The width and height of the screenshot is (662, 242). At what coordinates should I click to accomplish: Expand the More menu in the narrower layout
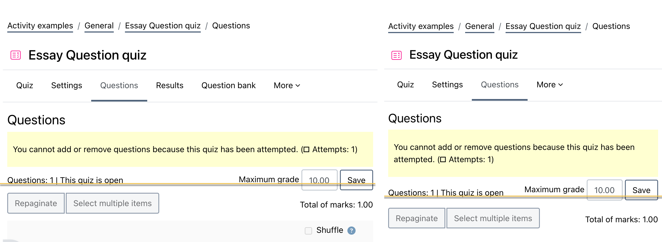(550, 85)
